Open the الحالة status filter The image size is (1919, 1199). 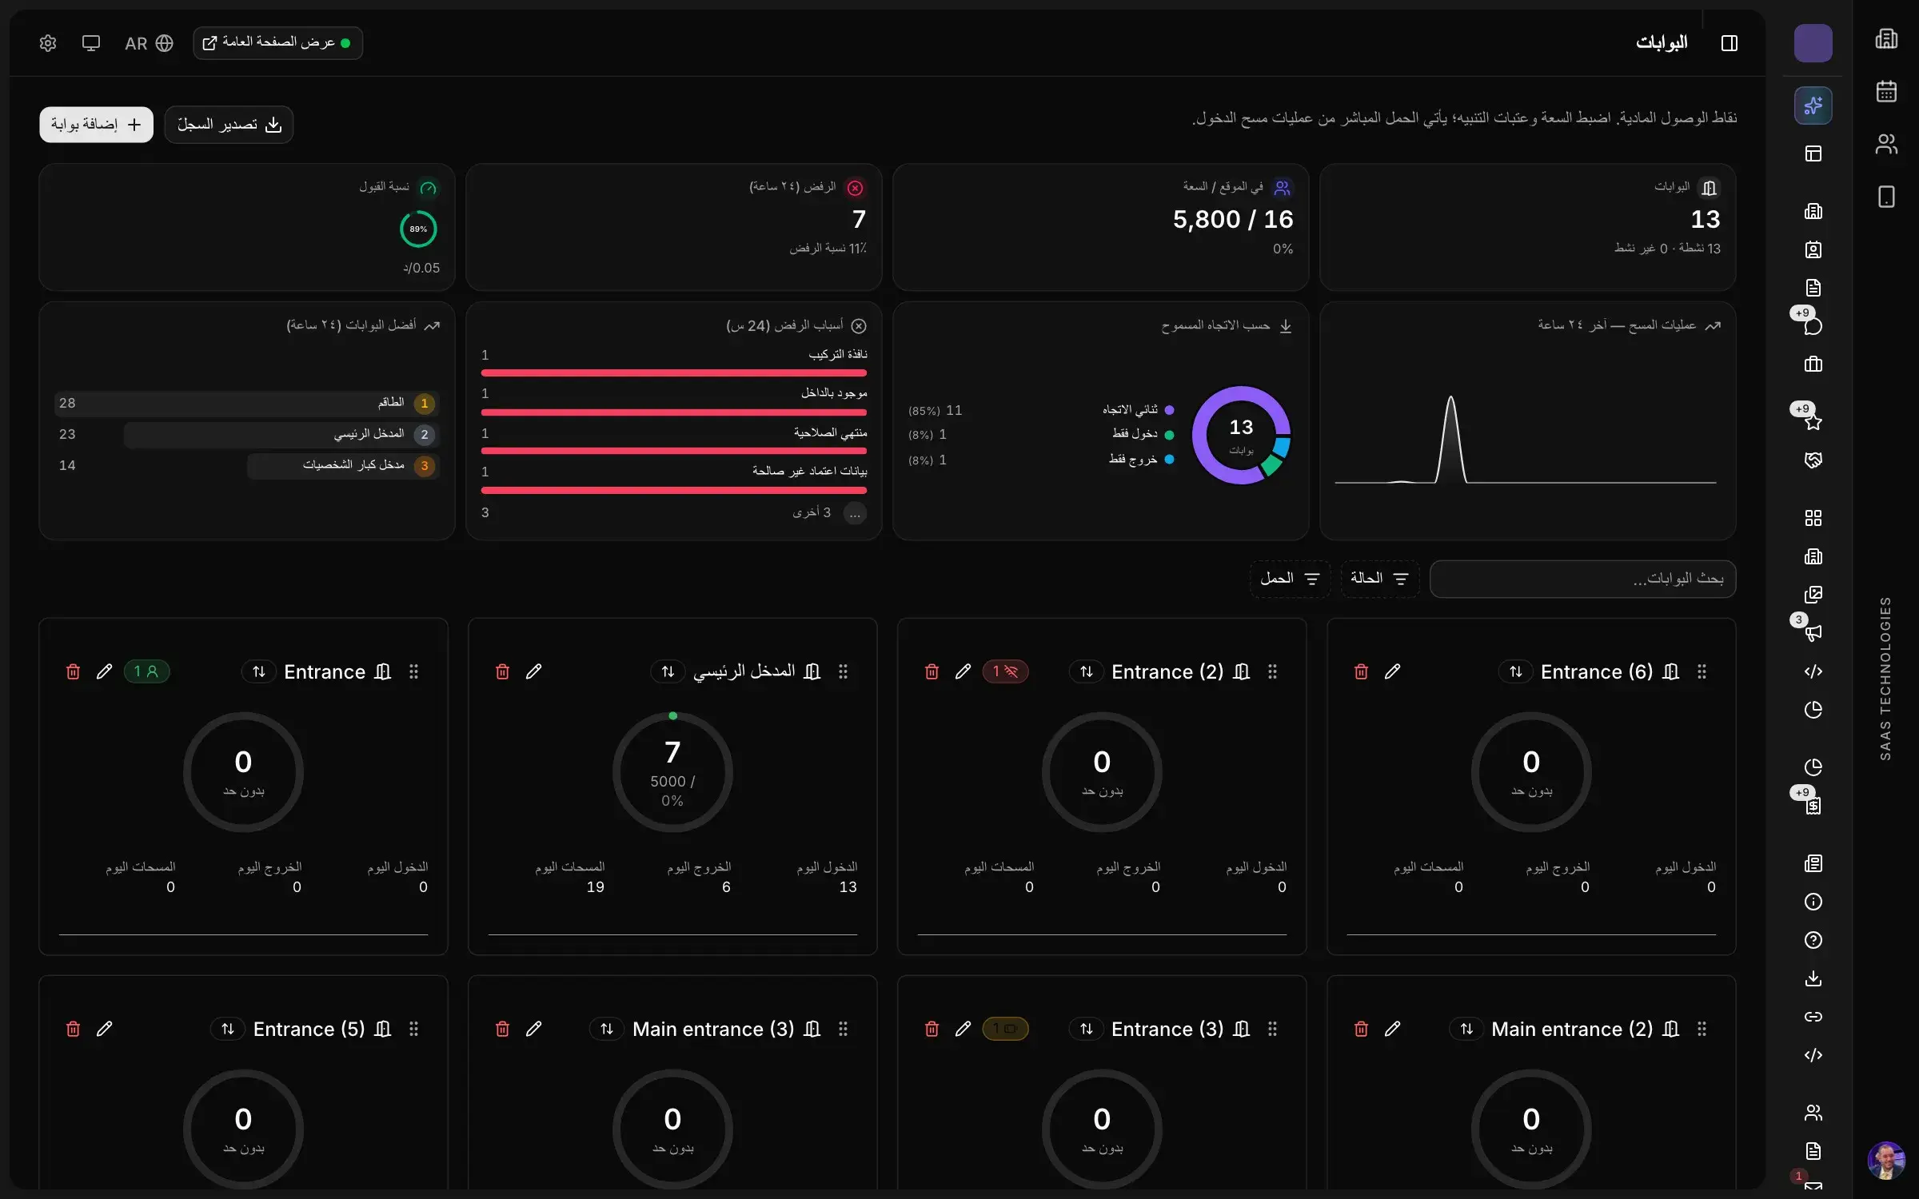(x=1379, y=579)
